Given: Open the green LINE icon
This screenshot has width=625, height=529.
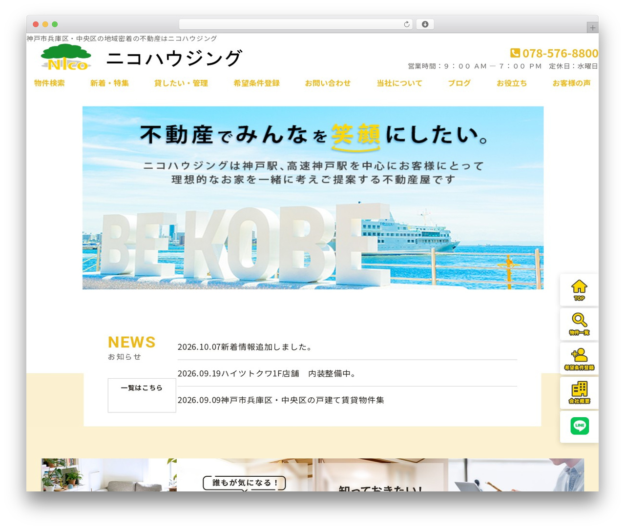Looking at the screenshot, I should [x=580, y=426].
